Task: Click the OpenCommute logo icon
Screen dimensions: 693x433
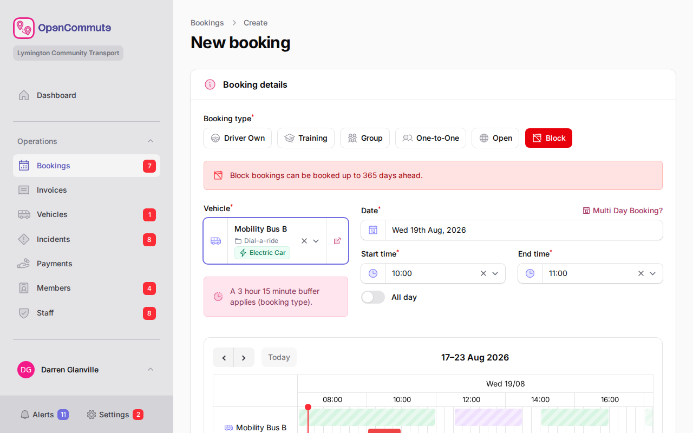Action: (x=24, y=28)
